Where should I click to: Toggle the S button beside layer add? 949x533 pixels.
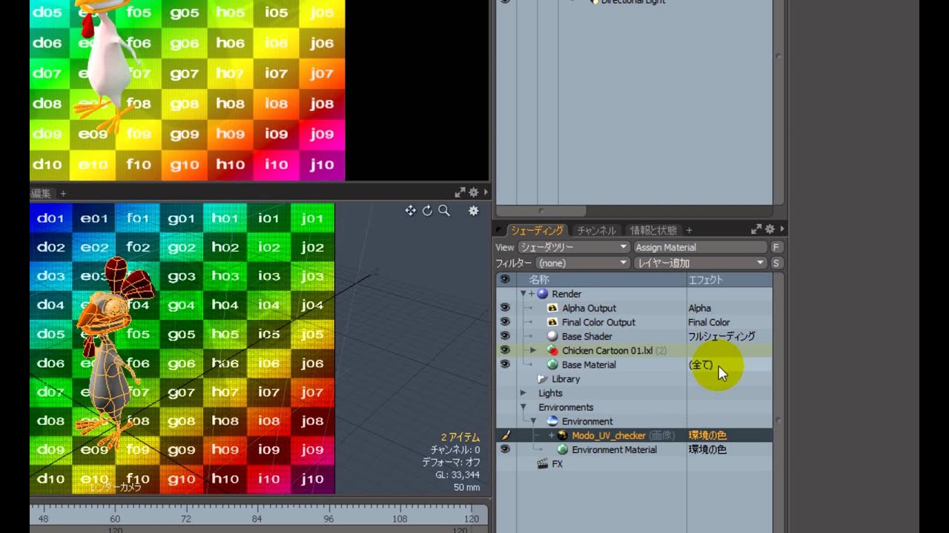tap(776, 263)
